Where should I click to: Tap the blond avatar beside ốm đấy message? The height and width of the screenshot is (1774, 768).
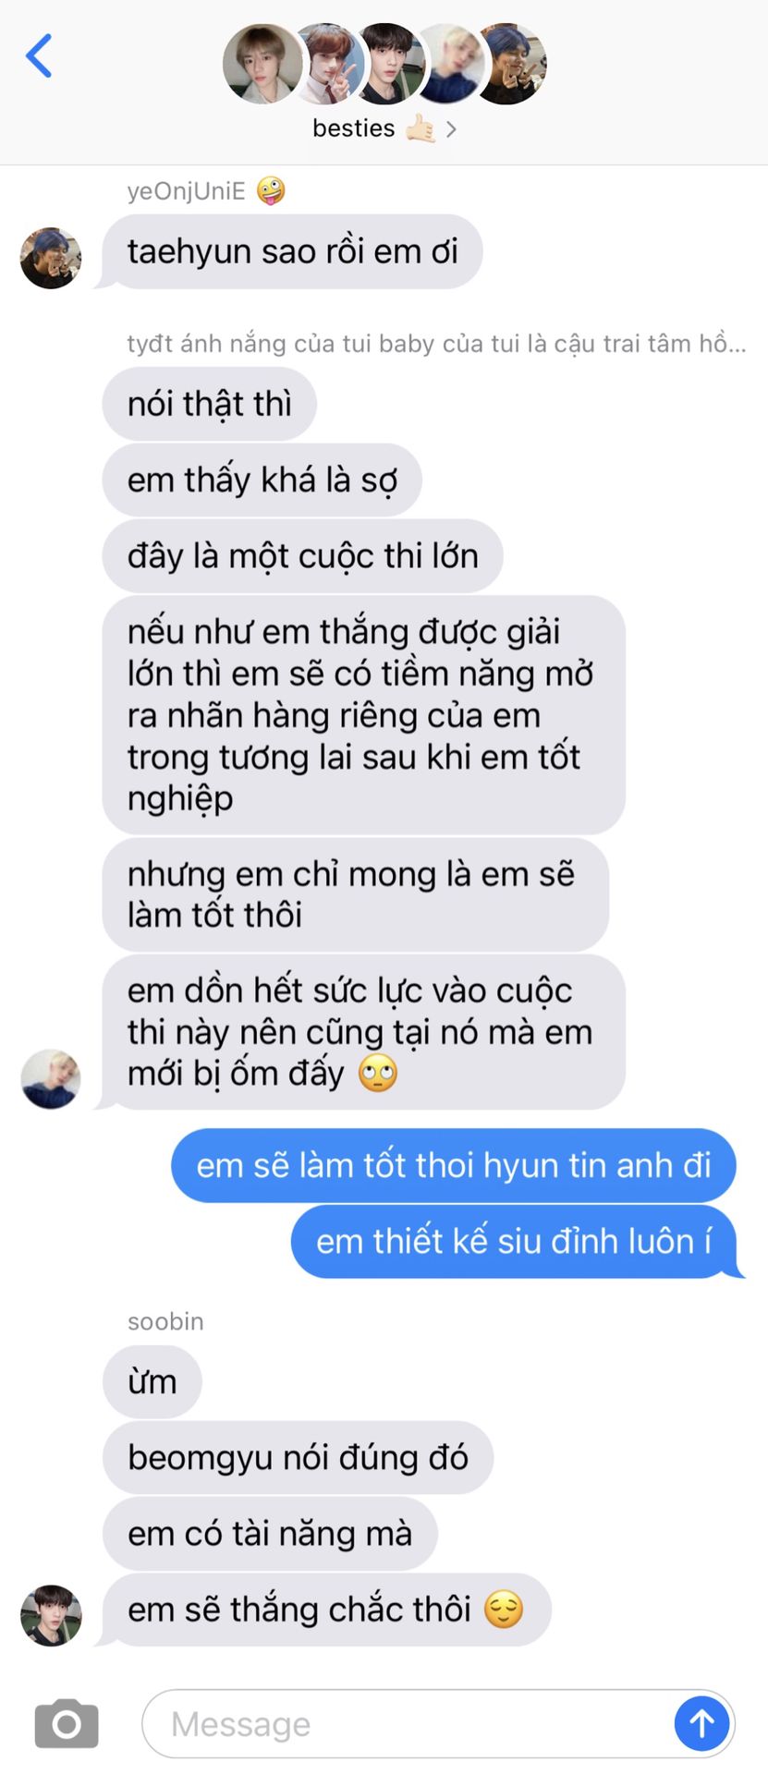click(51, 1078)
